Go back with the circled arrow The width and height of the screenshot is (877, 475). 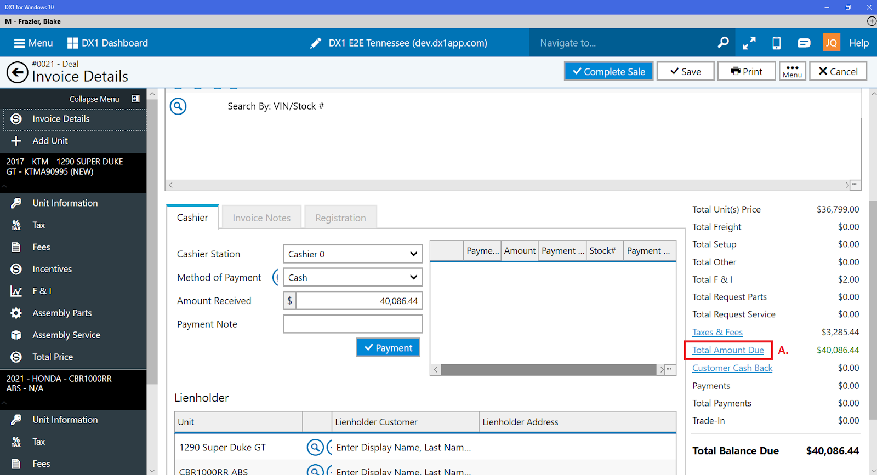click(x=17, y=72)
